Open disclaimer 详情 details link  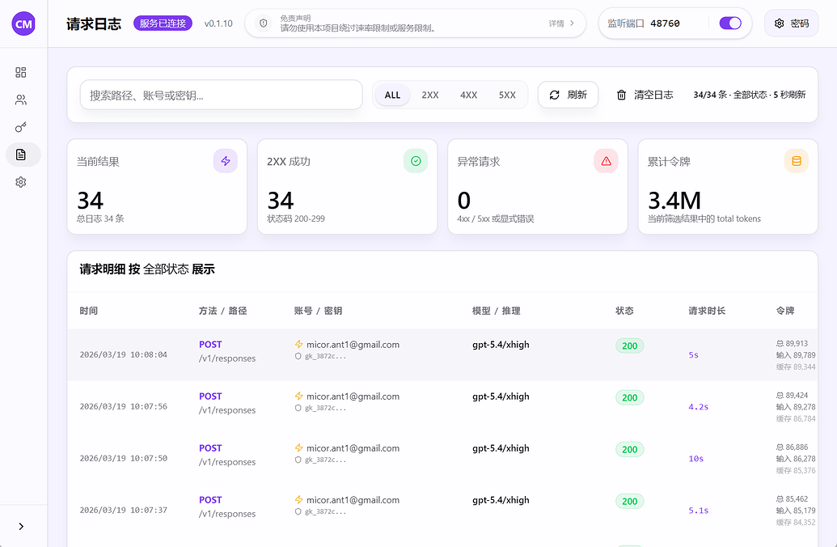point(561,23)
